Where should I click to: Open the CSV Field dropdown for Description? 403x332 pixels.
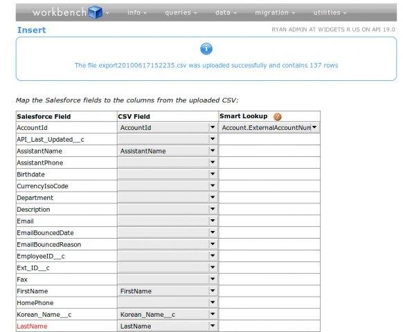click(x=168, y=210)
